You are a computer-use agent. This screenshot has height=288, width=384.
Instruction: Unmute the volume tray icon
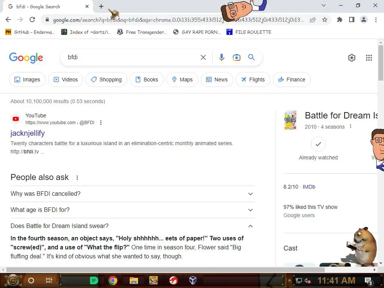coord(307,280)
